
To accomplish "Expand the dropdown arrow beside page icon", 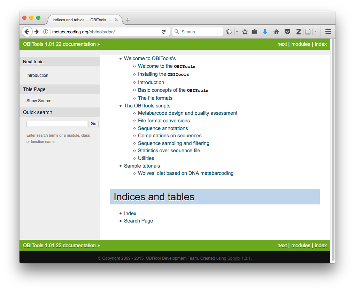I will pyautogui.click(x=315, y=32).
